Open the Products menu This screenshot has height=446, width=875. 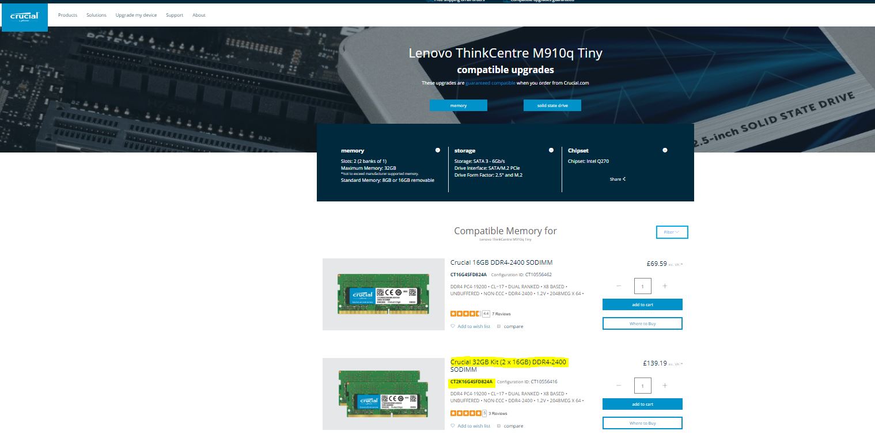(x=67, y=15)
